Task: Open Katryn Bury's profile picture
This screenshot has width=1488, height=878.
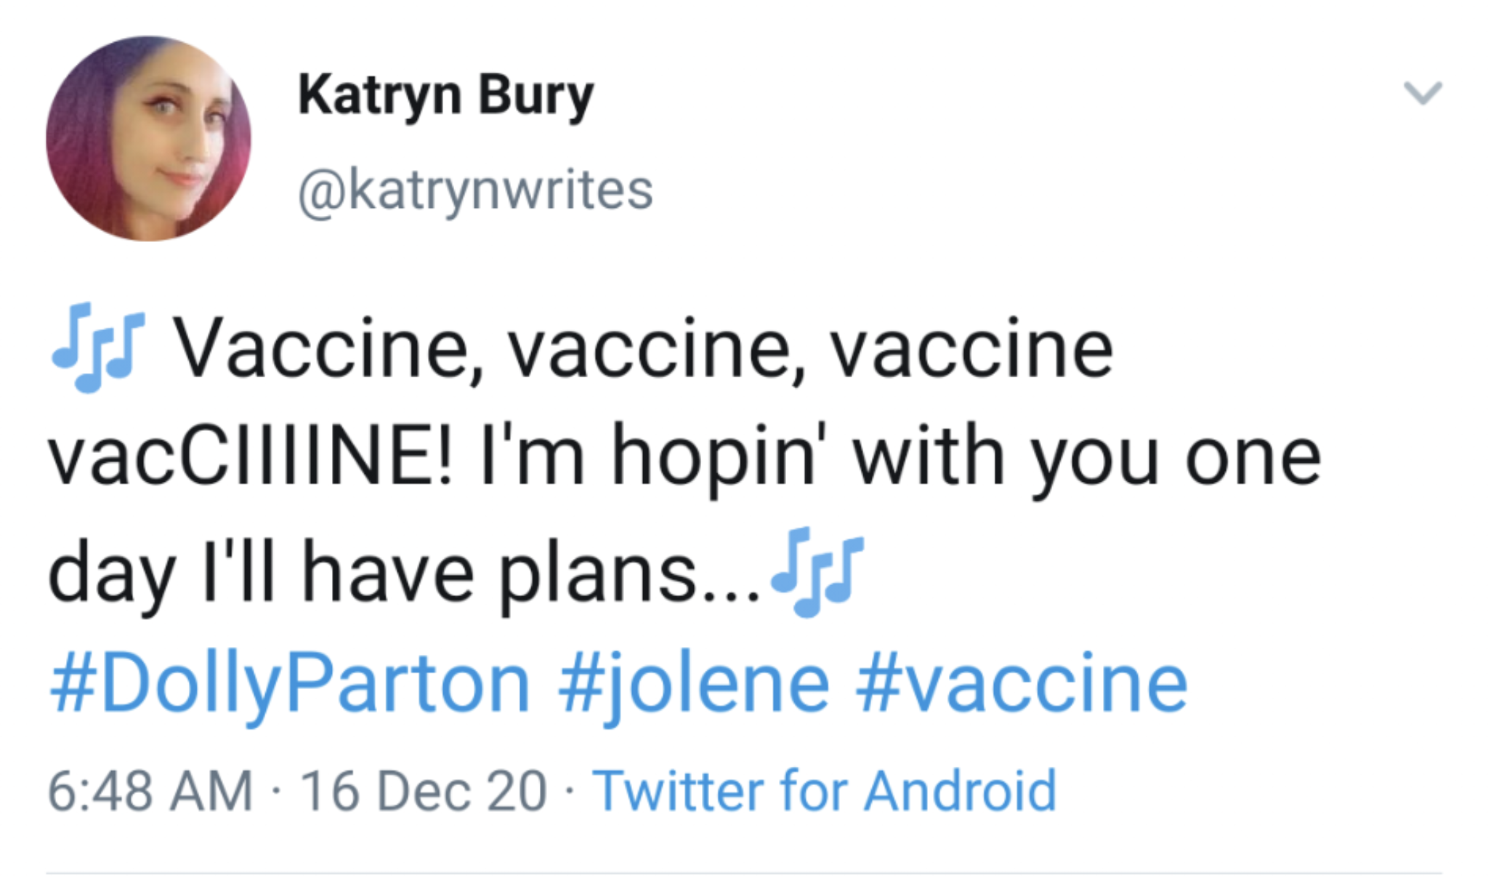Action: tap(148, 138)
